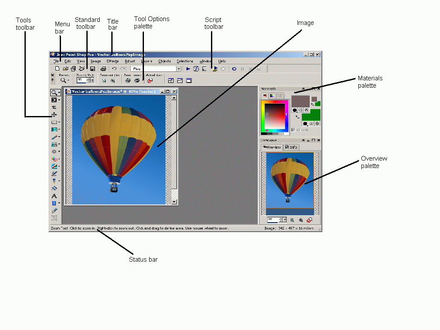
Task: Click the Save icon in Standard toolbar
Action: pos(92,69)
